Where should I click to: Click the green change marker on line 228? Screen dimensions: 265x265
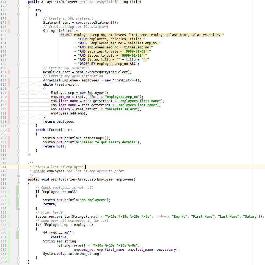pos(9,225)
